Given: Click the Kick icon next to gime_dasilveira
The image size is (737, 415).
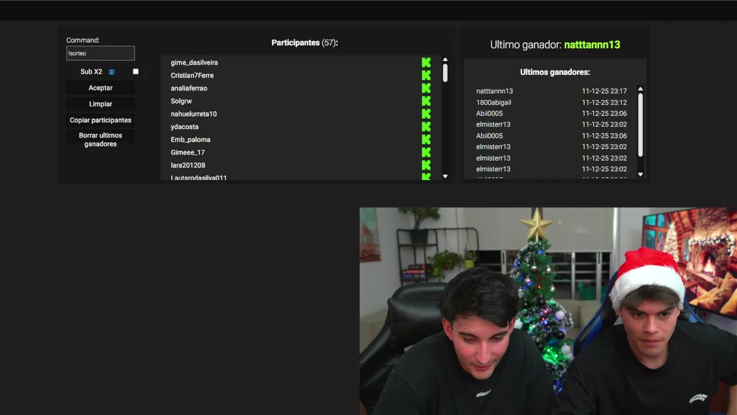Looking at the screenshot, I should pyautogui.click(x=426, y=62).
